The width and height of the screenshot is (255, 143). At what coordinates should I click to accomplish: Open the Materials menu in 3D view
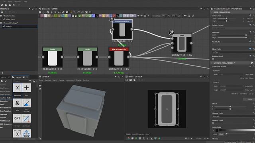[x=48, y=80]
